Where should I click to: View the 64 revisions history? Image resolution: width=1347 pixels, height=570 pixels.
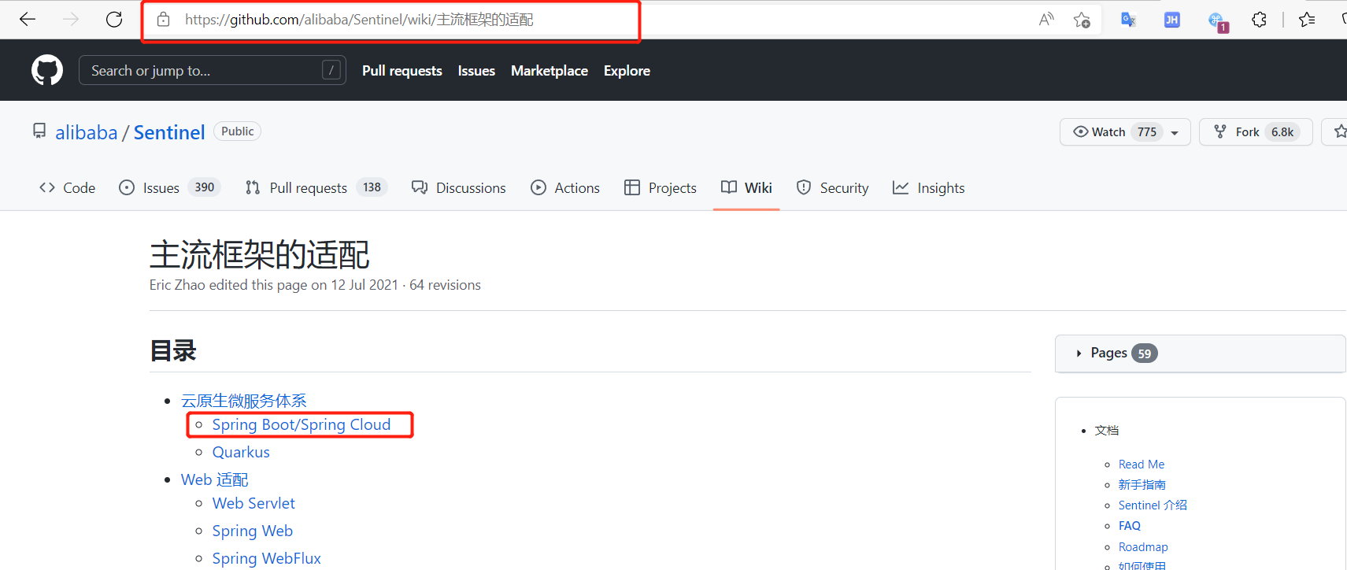tap(445, 285)
